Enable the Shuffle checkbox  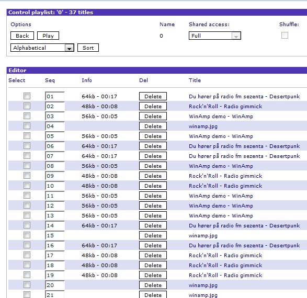[285, 36]
